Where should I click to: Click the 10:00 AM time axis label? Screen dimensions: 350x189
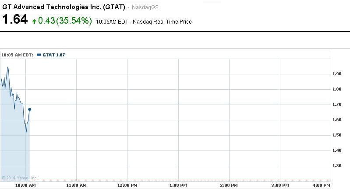pyautogui.click(x=26, y=185)
